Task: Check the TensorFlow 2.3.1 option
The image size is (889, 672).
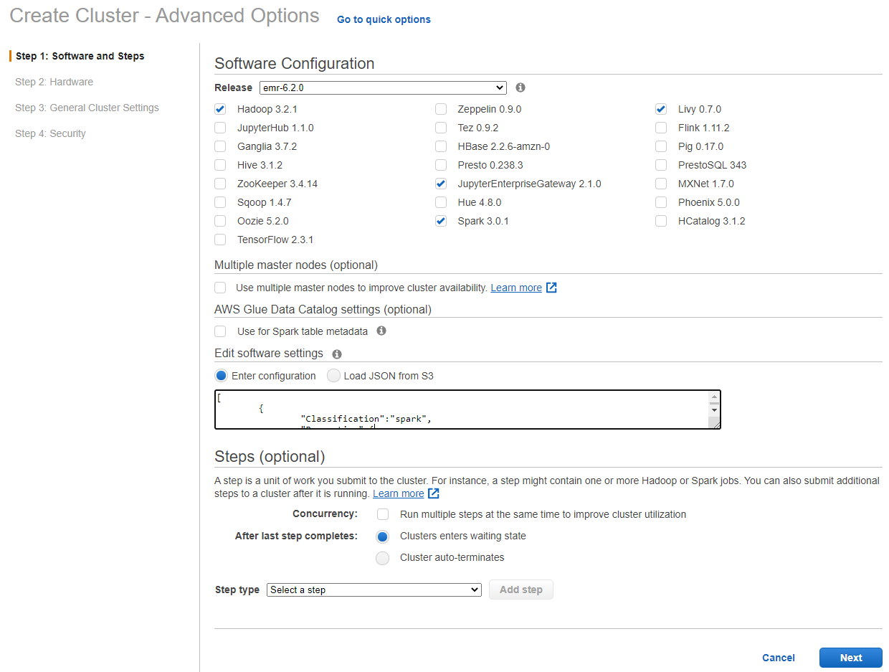Action: click(x=220, y=240)
